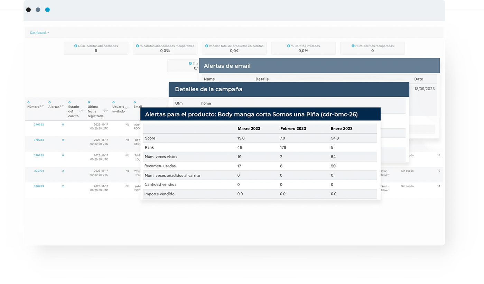This screenshot has height=284, width=484.
Task: Click info icon for Importe total de productos
Action: [x=206, y=46]
